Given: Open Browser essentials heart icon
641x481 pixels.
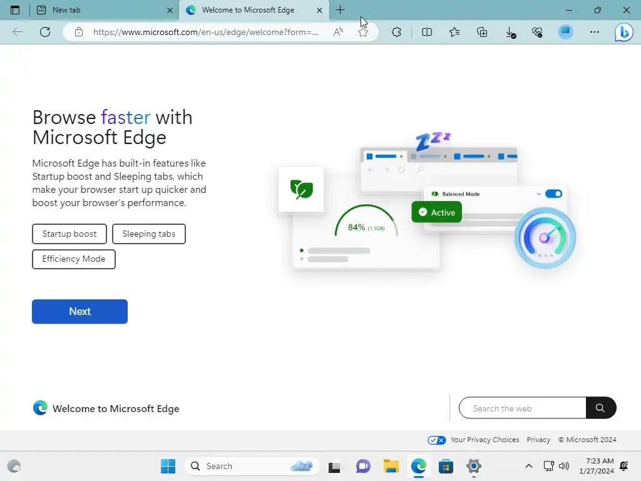Looking at the screenshot, I should coord(537,32).
